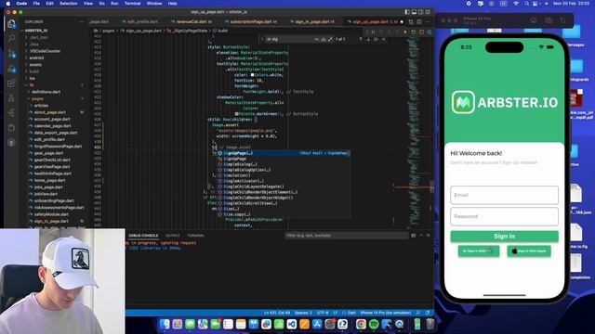
Task: Select the Output panel tab
Action: pyautogui.click(x=172, y=236)
